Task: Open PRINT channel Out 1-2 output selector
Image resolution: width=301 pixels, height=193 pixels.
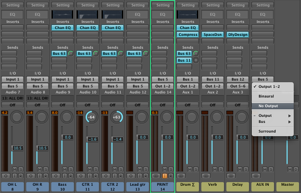Action: tap(163, 86)
